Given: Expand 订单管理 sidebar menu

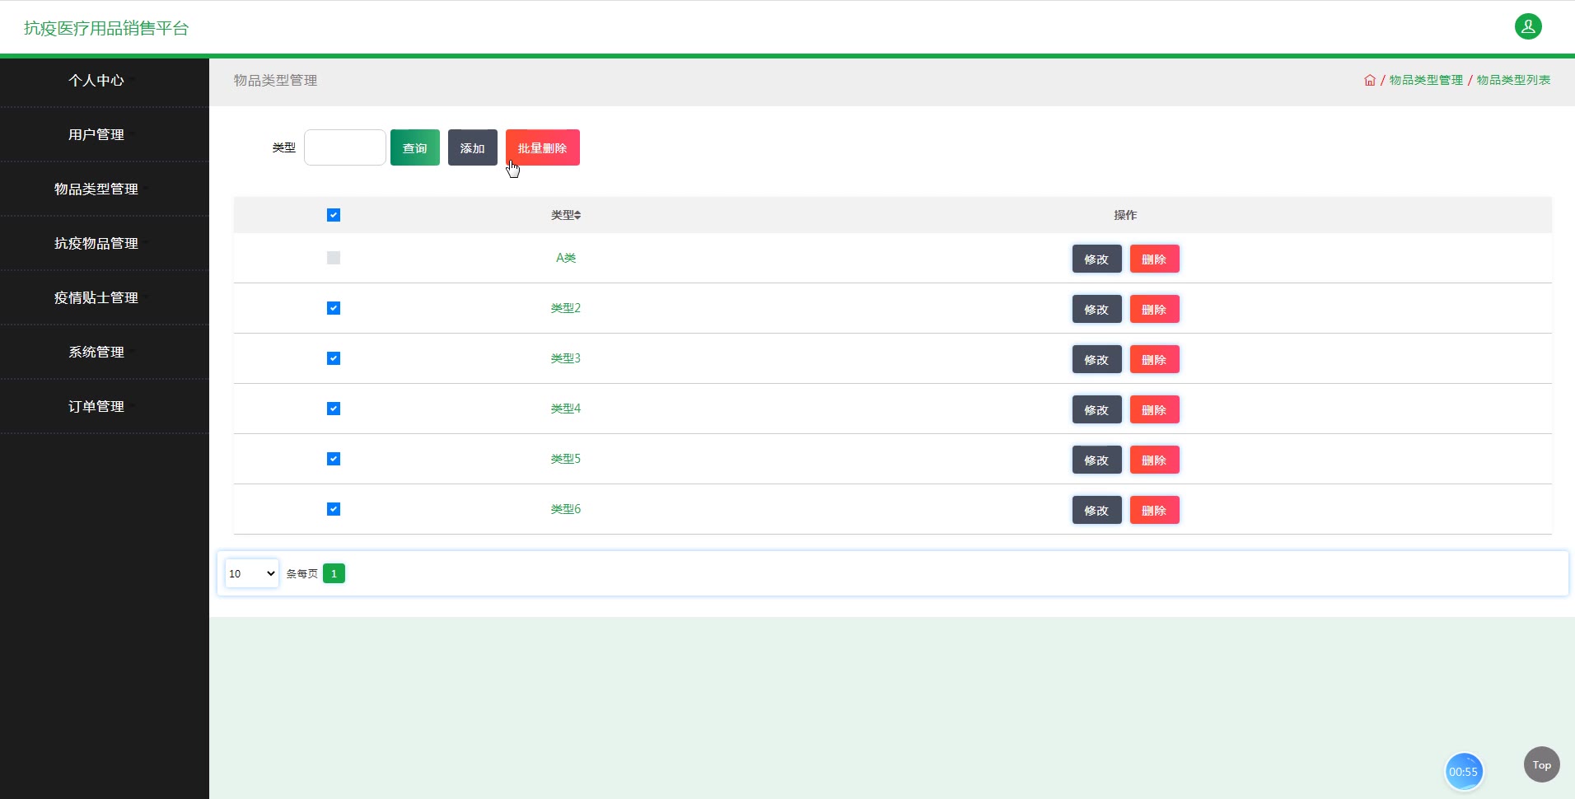Looking at the screenshot, I should [105, 406].
